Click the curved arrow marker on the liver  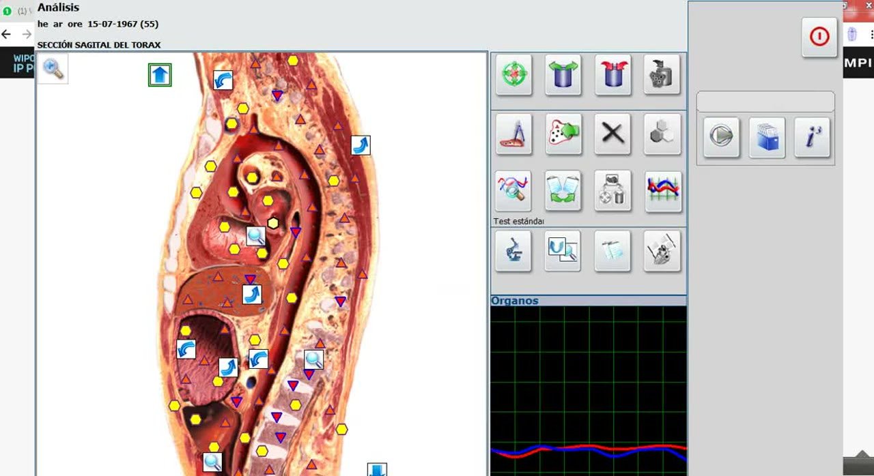[x=252, y=294]
